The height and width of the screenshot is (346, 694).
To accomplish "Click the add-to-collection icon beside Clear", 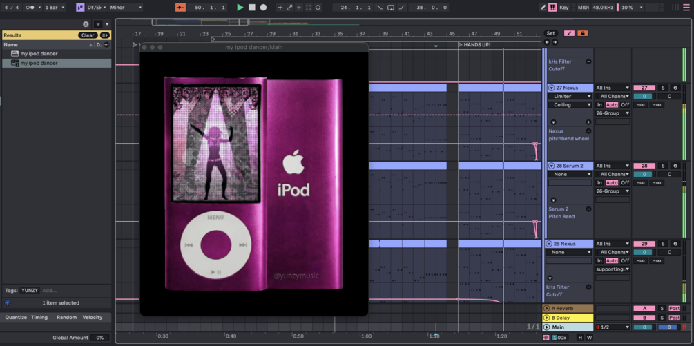I will [x=105, y=35].
